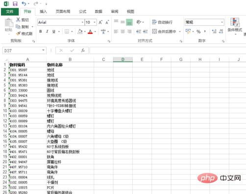246x194 pixels.
Task: Toggle merge and center 合并后居中
Action: (164, 31)
